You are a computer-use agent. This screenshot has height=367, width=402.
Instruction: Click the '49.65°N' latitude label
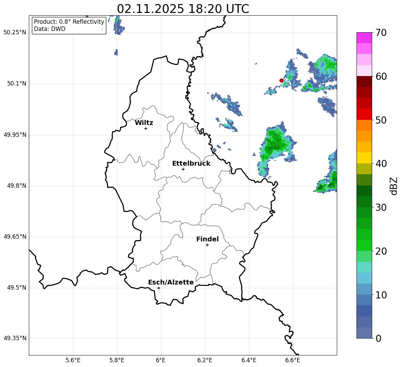point(15,237)
